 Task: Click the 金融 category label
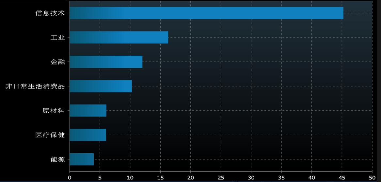pyautogui.click(x=58, y=62)
